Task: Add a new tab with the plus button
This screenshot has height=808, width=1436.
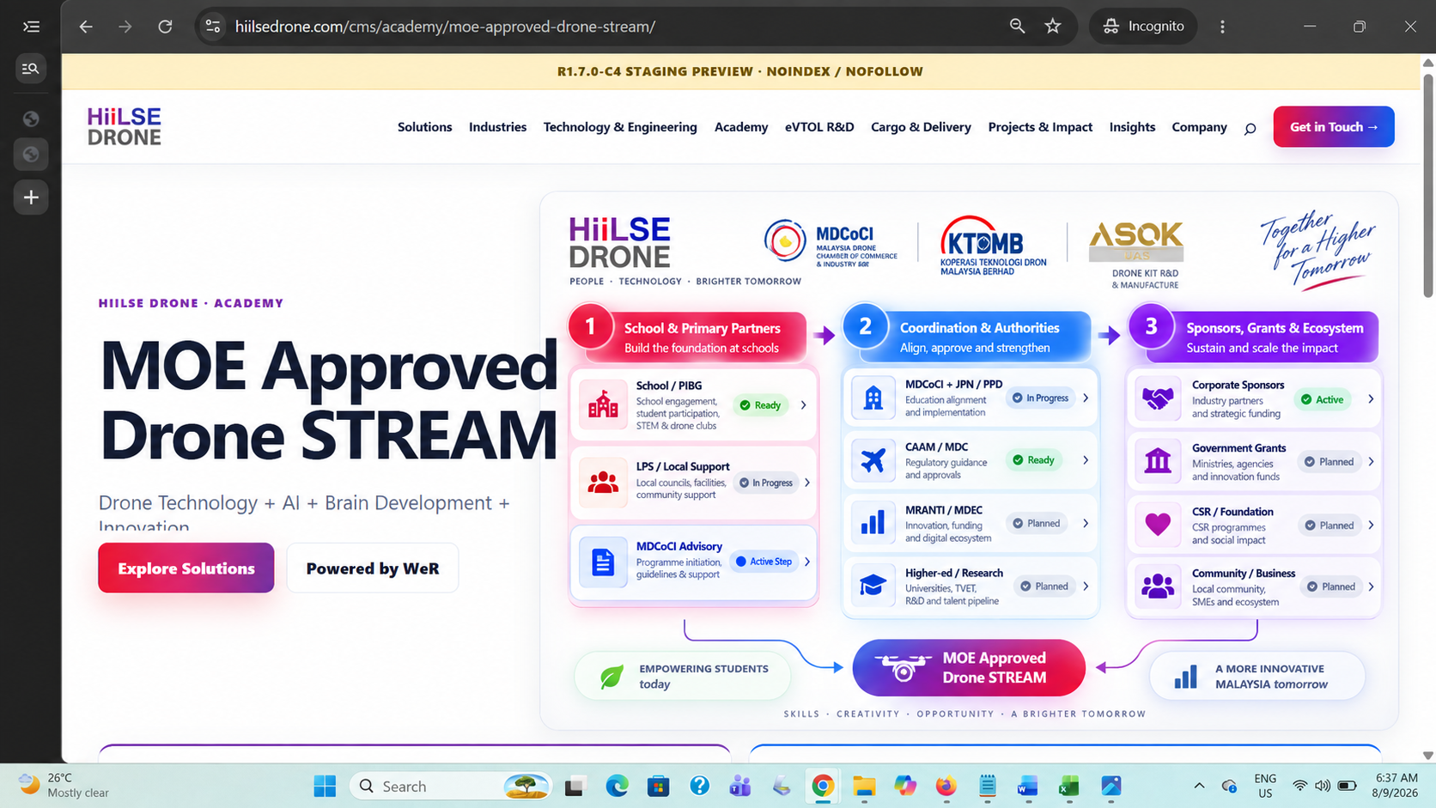Action: [31, 197]
